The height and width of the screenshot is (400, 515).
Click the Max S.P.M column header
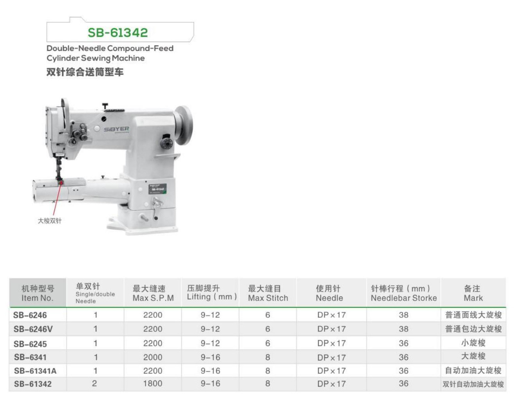pyautogui.click(x=153, y=293)
